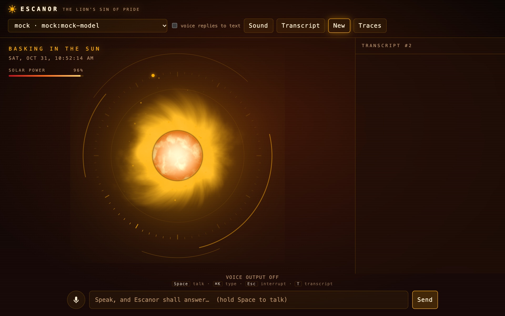Click the T transcript key hint
The height and width of the screenshot is (316, 505).
[298, 284]
